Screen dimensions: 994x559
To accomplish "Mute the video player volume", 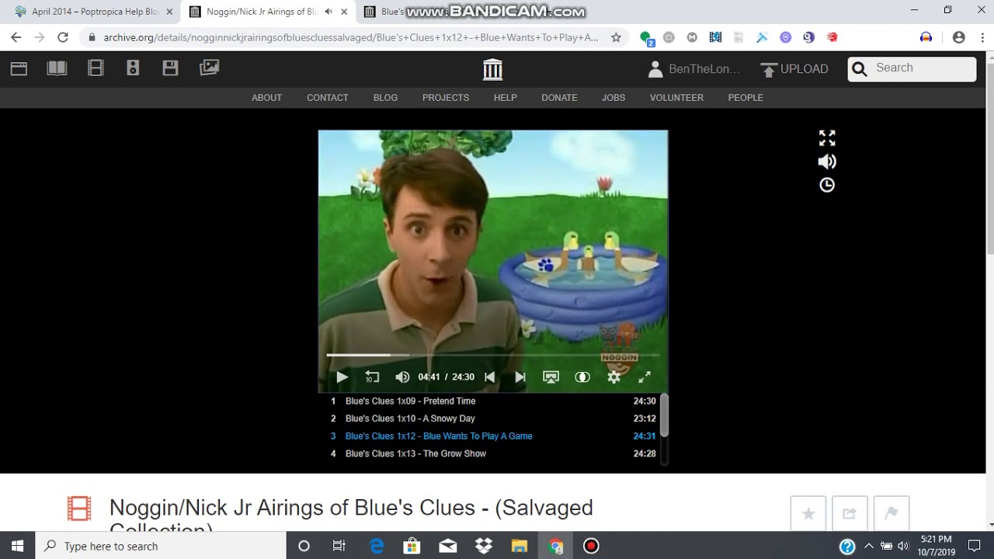I will pyautogui.click(x=402, y=377).
